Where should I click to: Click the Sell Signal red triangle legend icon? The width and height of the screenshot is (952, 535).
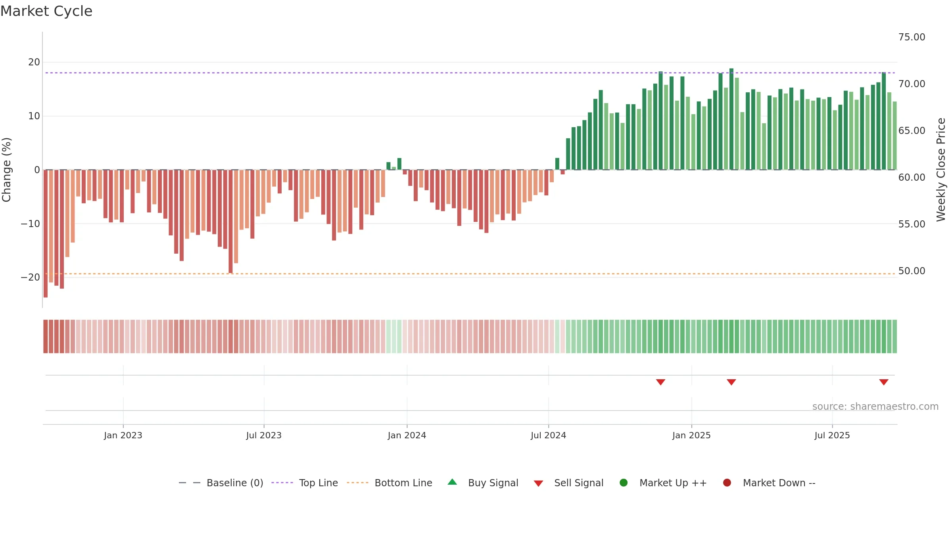pyautogui.click(x=538, y=483)
